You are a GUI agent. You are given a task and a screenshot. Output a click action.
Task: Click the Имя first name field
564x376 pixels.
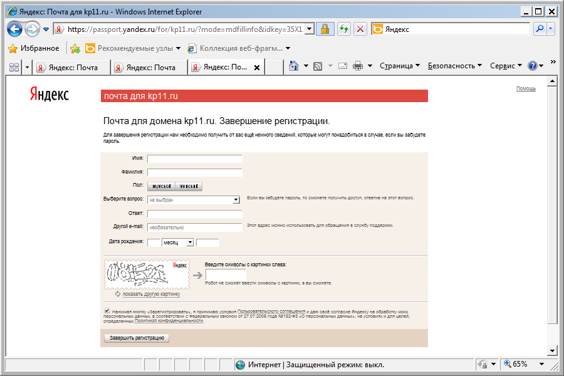click(x=195, y=159)
